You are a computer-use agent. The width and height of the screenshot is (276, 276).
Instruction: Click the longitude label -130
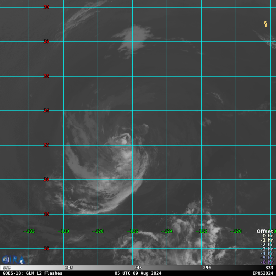(x=63, y=231)
